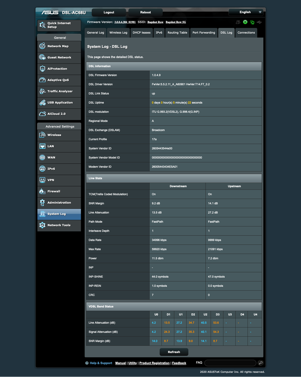301x377 pixels.
Task: Open the Quick Internet Setup icon
Action: (x=42, y=25)
